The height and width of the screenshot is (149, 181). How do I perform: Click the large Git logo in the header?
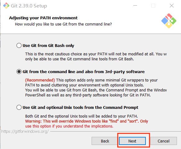[x=169, y=21]
